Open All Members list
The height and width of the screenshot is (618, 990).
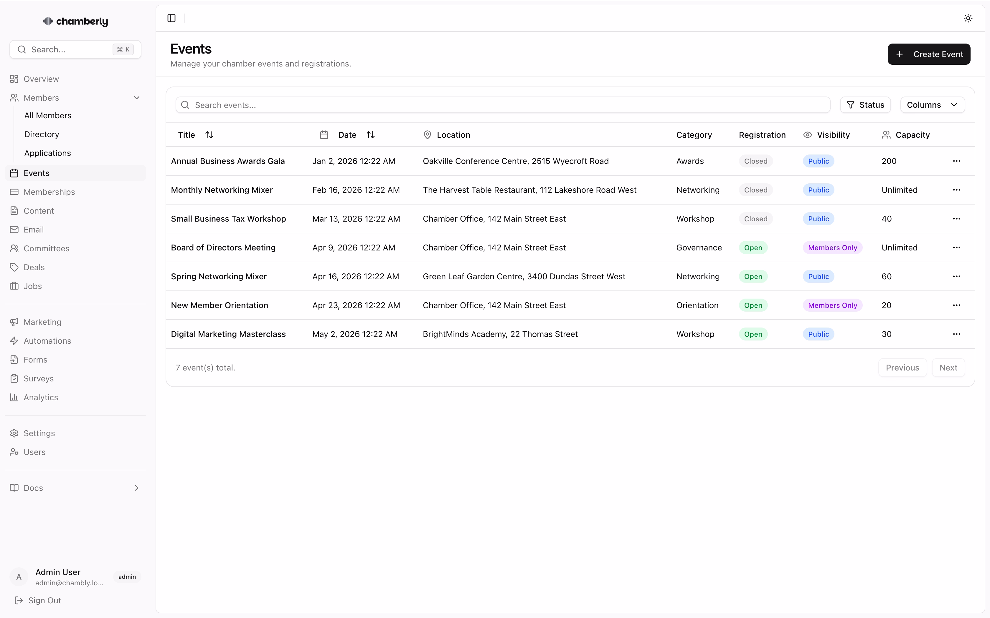coord(47,116)
